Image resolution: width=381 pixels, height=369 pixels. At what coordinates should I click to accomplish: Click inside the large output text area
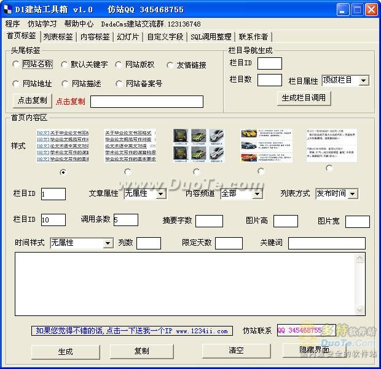point(185,284)
